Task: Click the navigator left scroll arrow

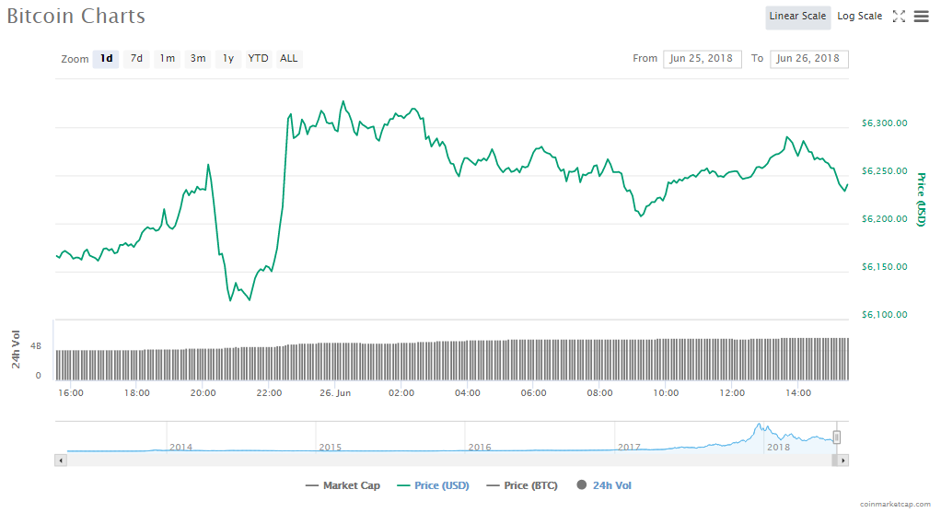Action: pos(61,459)
